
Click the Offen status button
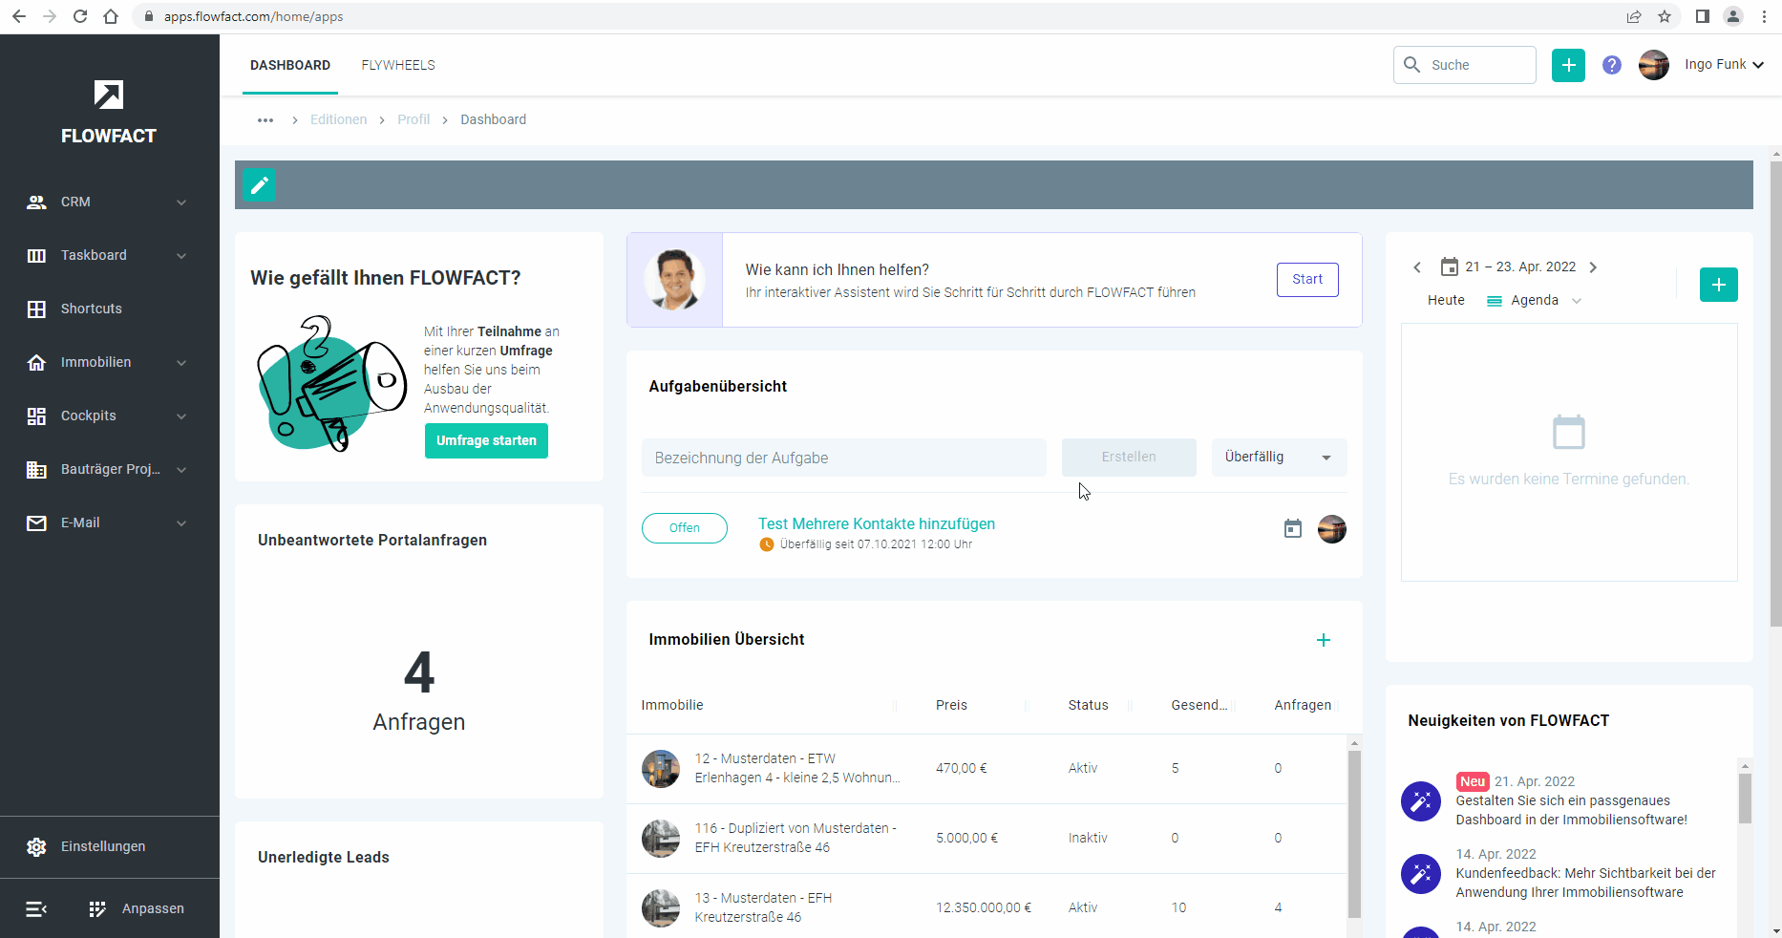coord(685,528)
